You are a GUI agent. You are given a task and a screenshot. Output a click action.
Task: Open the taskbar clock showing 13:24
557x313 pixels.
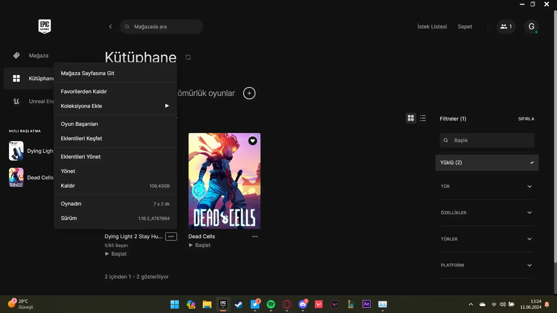click(531, 304)
